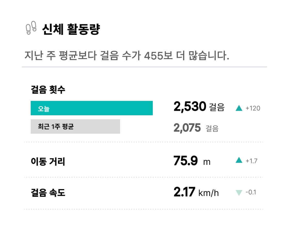Click the +120 change indicator text

point(253,108)
